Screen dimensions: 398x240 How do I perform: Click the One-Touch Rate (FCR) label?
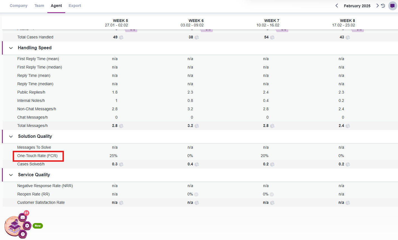(x=37, y=156)
